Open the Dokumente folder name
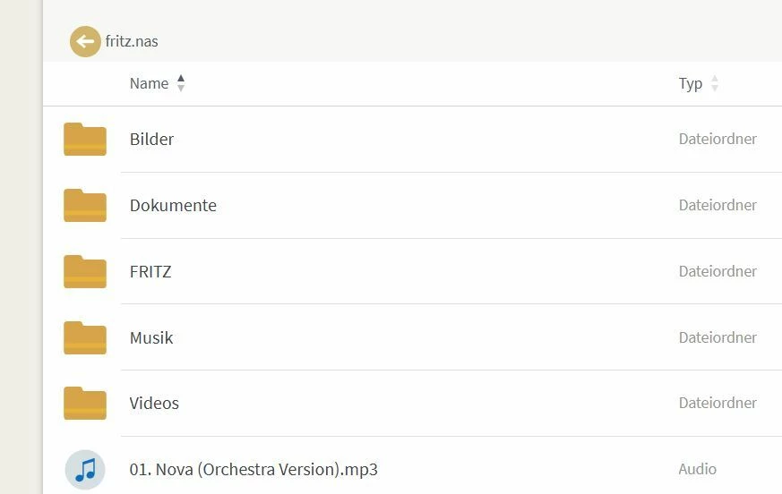The height and width of the screenshot is (494, 782). pyautogui.click(x=173, y=206)
